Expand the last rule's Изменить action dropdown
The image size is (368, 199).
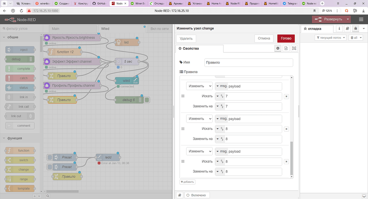point(199,151)
